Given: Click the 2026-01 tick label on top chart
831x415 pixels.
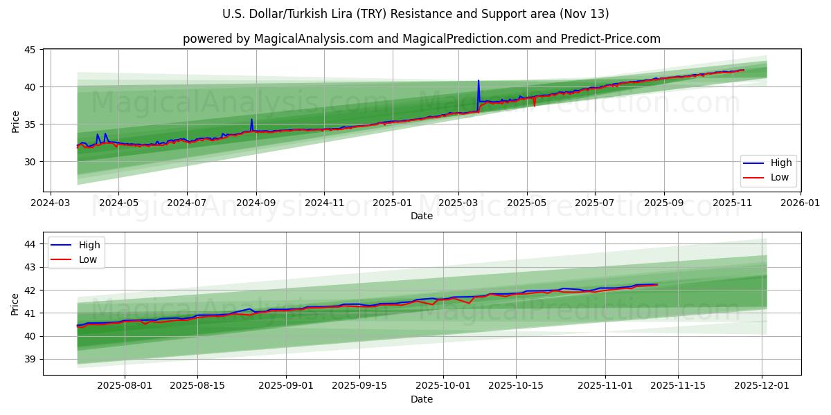Looking at the screenshot, I should [x=801, y=204].
